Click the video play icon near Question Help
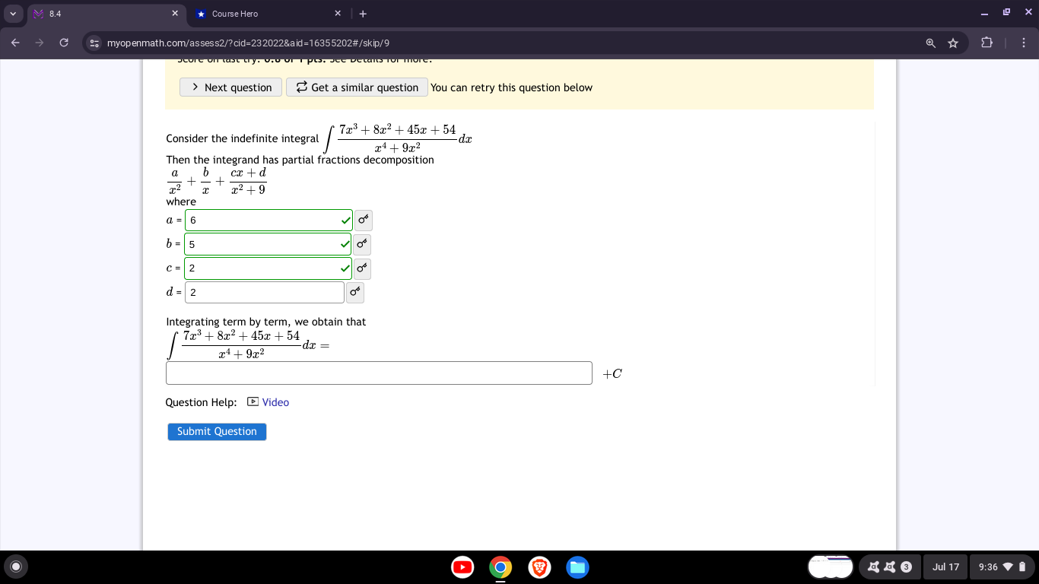This screenshot has width=1039, height=584. (x=252, y=401)
